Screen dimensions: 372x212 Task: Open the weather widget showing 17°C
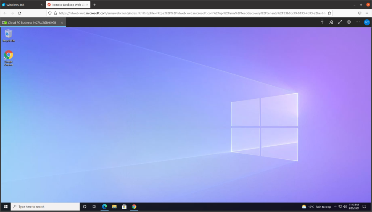(316, 207)
